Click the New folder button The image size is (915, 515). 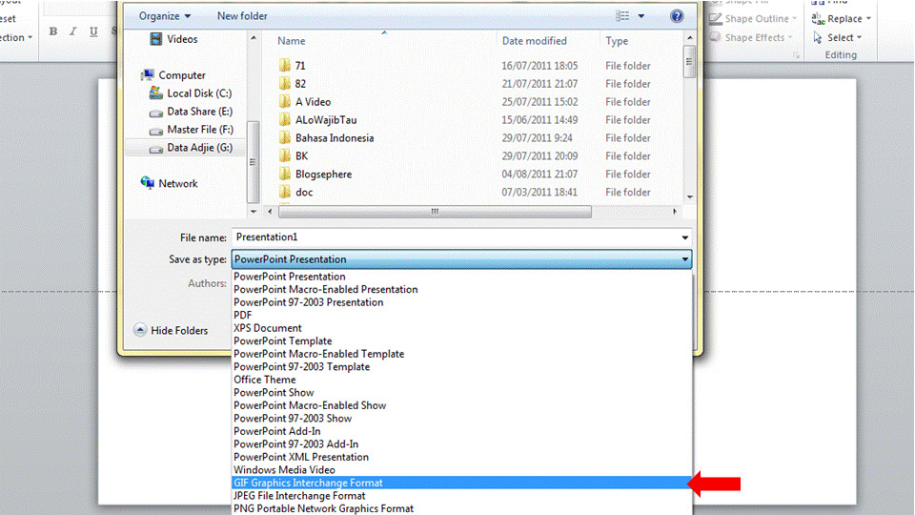(x=242, y=16)
